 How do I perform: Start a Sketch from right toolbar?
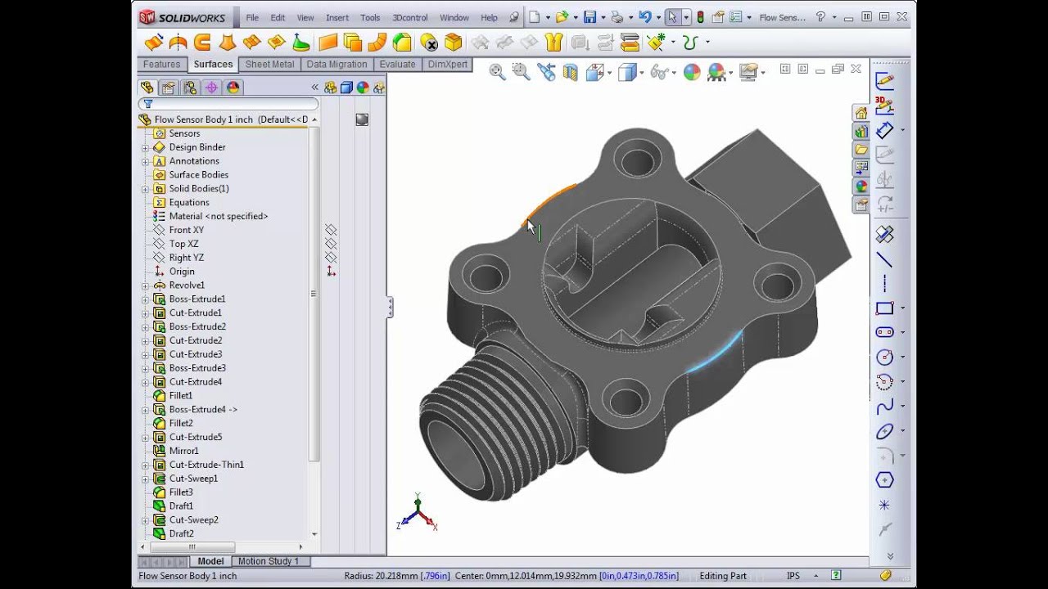(x=884, y=81)
